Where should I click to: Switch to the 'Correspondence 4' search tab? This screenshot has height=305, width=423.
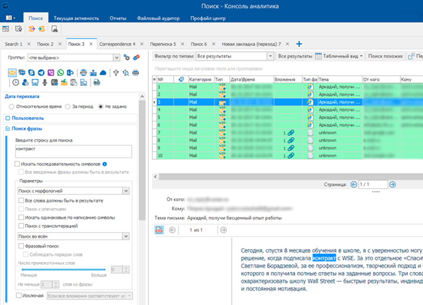click(x=118, y=44)
